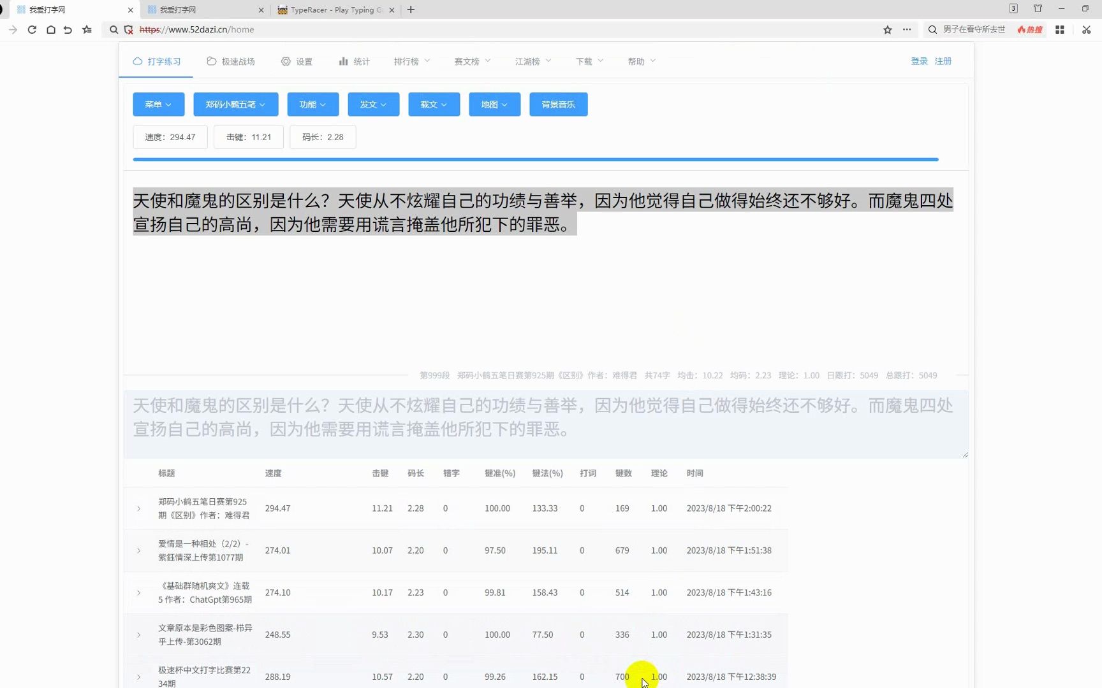The image size is (1102, 688).
Task: Click the 击键: 11.21 stat box
Action: point(249,137)
